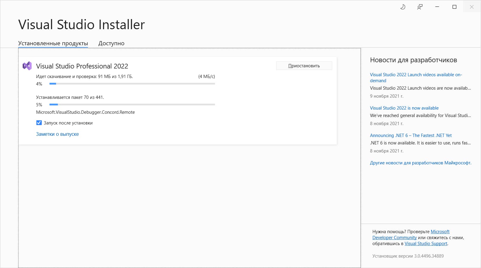The height and width of the screenshot is (268, 481).
Task: Switch to 'Установленные продукты' tab
Action: click(53, 43)
